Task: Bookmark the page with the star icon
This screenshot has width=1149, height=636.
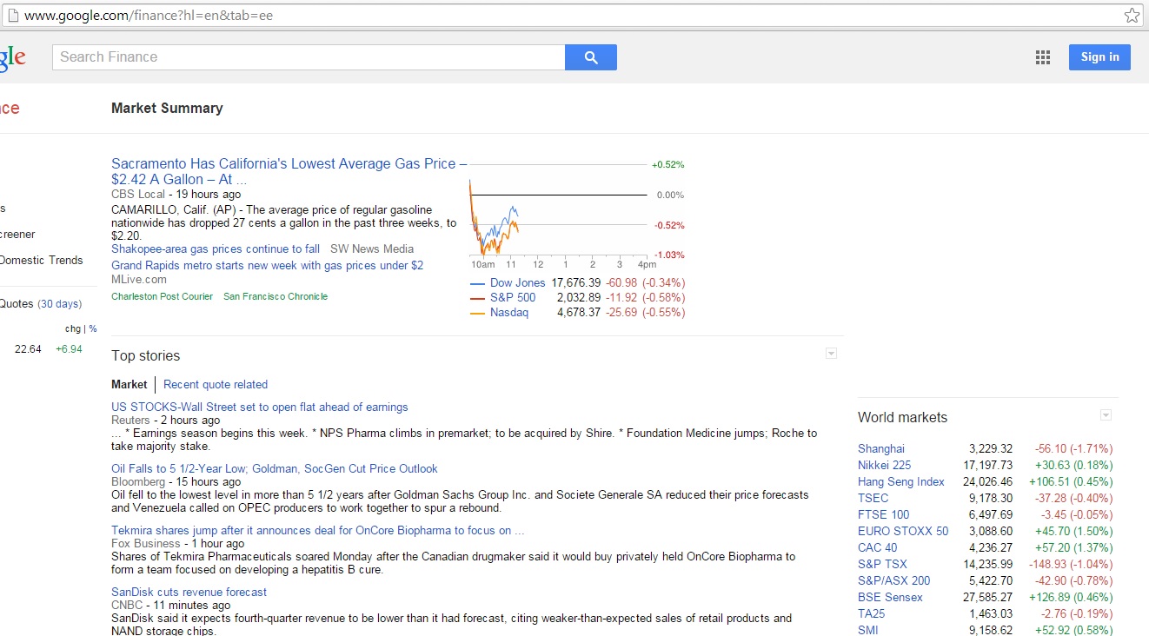Action: point(1132,15)
